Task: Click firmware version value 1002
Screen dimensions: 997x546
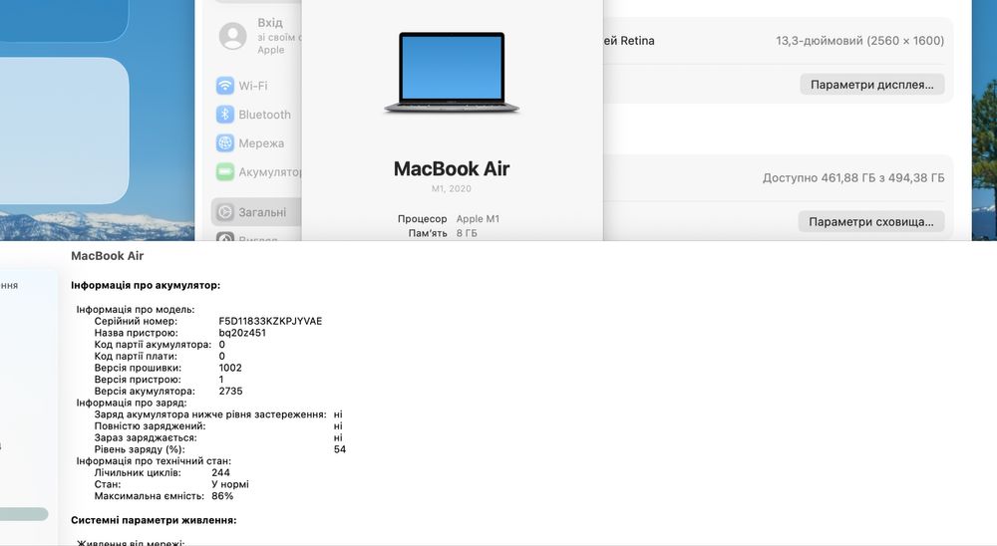Action: point(230,368)
